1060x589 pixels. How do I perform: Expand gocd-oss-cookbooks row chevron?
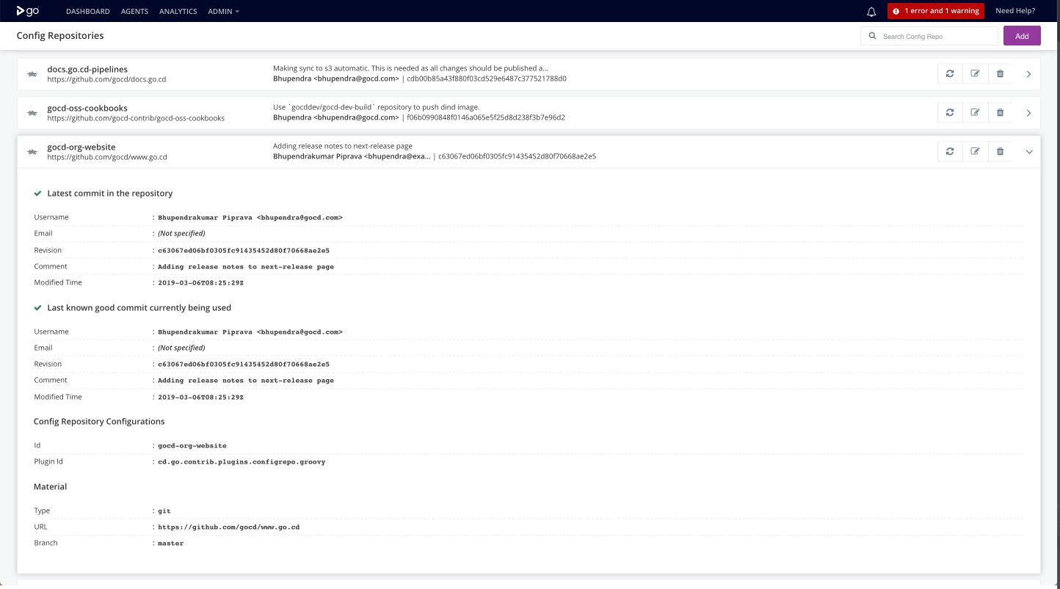(x=1028, y=113)
